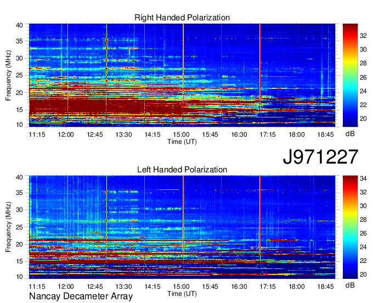Screen dimensions: 373x303
Task: Click the 18:45 time tick under Right Handed plot
Action: [x=325, y=134]
